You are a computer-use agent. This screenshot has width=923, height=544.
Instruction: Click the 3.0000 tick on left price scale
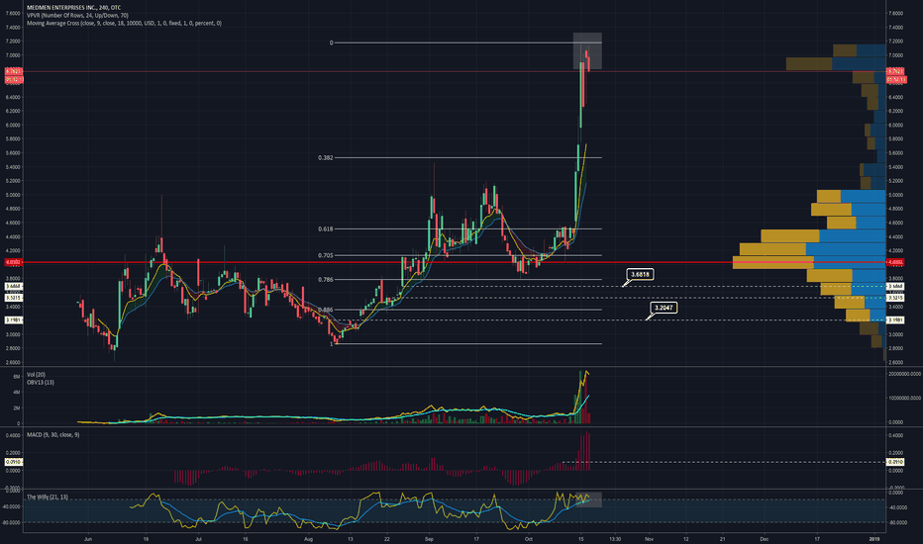click(14, 334)
